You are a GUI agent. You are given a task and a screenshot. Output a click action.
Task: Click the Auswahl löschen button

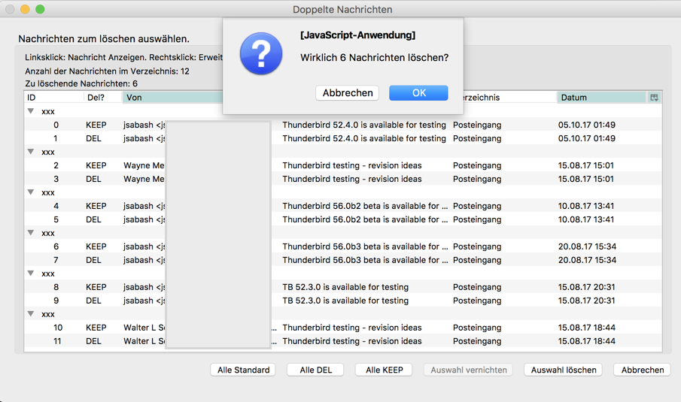click(564, 370)
